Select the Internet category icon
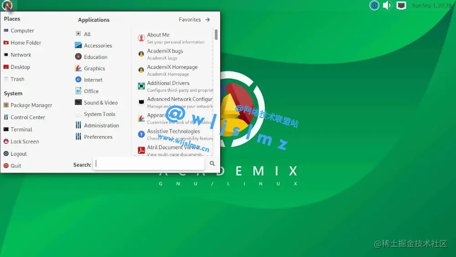 coord(78,79)
